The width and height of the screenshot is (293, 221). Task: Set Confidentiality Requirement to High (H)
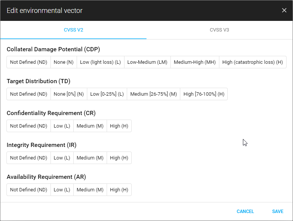pos(119,126)
